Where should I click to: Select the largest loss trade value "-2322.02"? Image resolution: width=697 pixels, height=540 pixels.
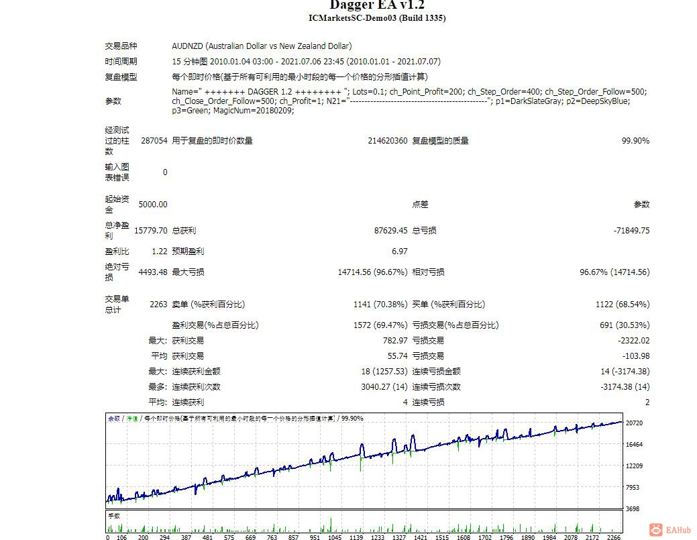(x=633, y=341)
